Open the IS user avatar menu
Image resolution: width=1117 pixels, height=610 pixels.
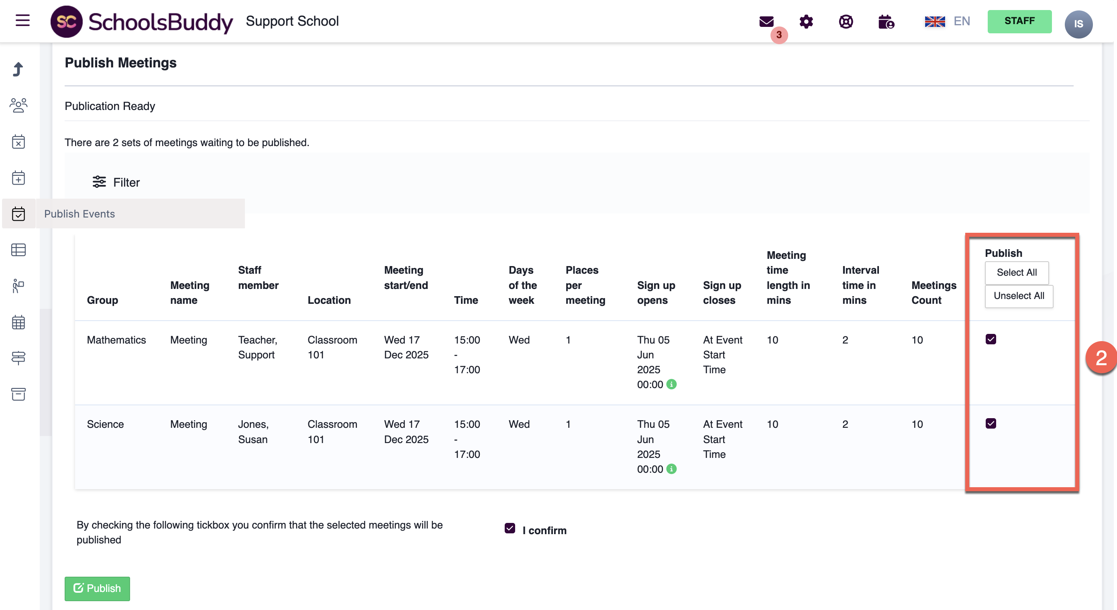click(x=1078, y=24)
